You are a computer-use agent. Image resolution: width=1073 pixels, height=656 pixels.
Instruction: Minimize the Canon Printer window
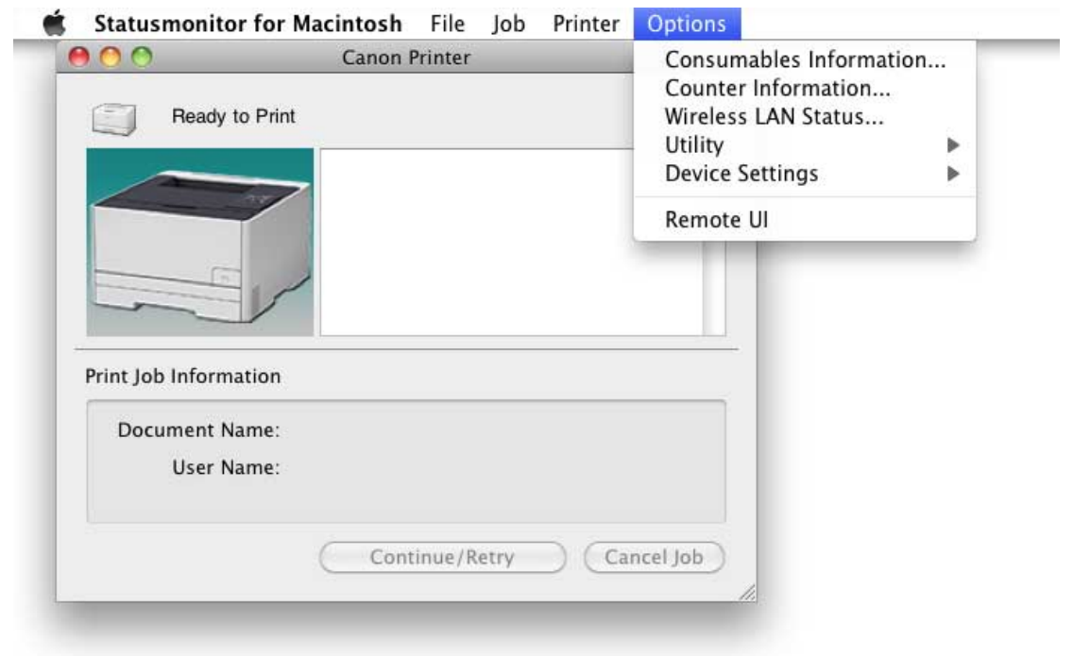tap(111, 57)
